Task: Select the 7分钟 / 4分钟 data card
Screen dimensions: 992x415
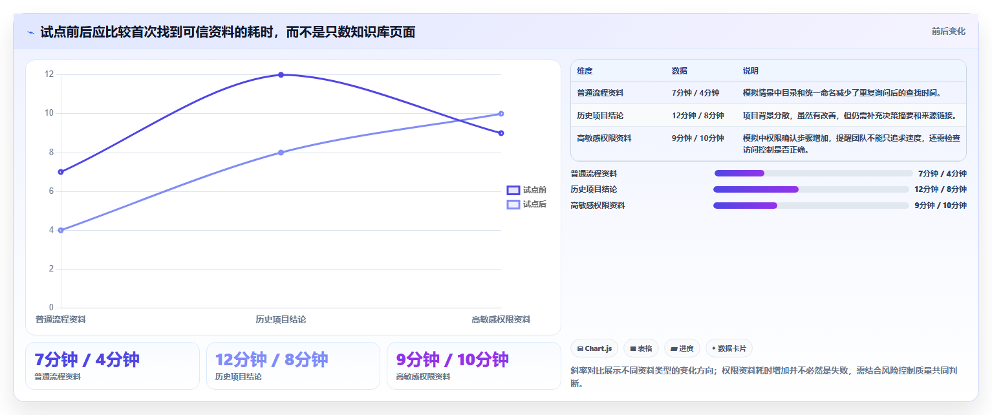Action: point(113,366)
